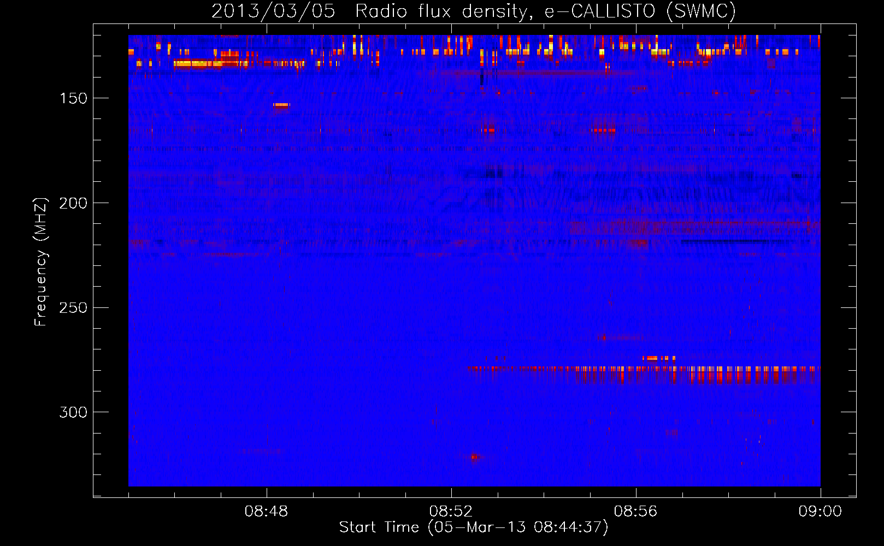Click the 08:56 time tick label

(x=635, y=512)
